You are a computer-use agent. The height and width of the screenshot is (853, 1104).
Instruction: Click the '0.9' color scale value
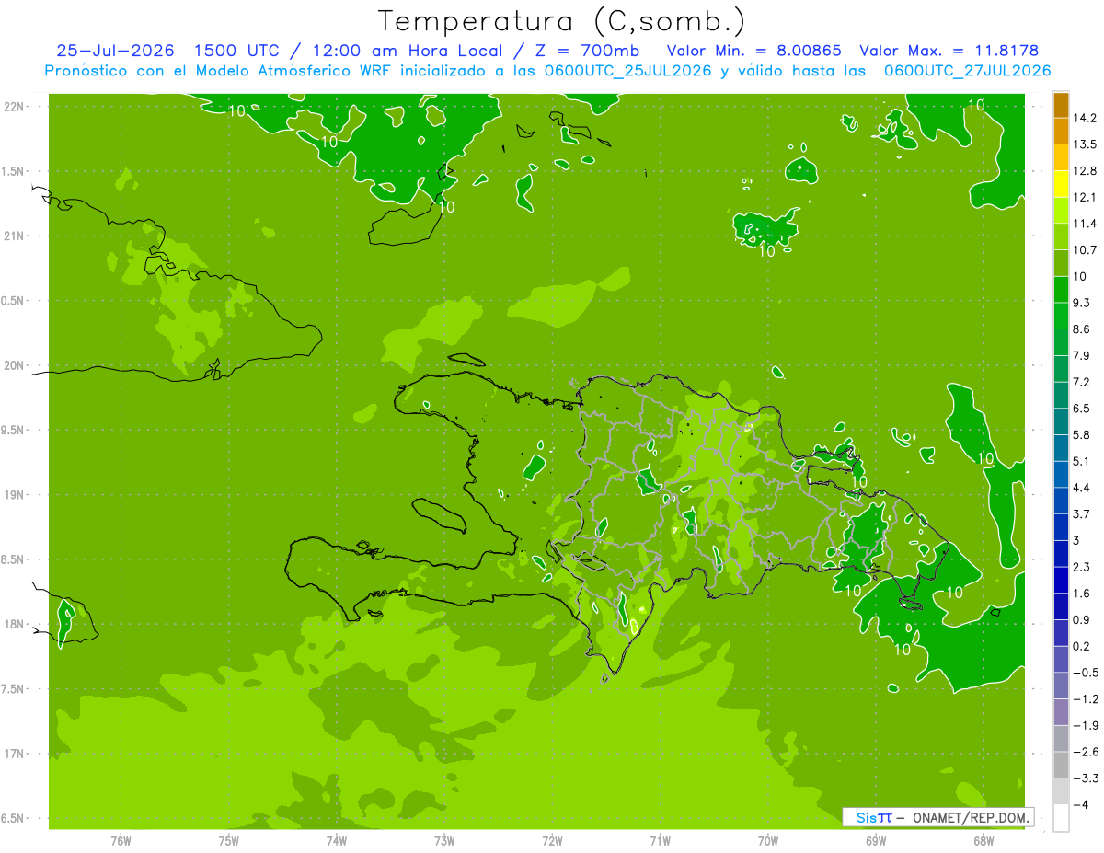1081,619
